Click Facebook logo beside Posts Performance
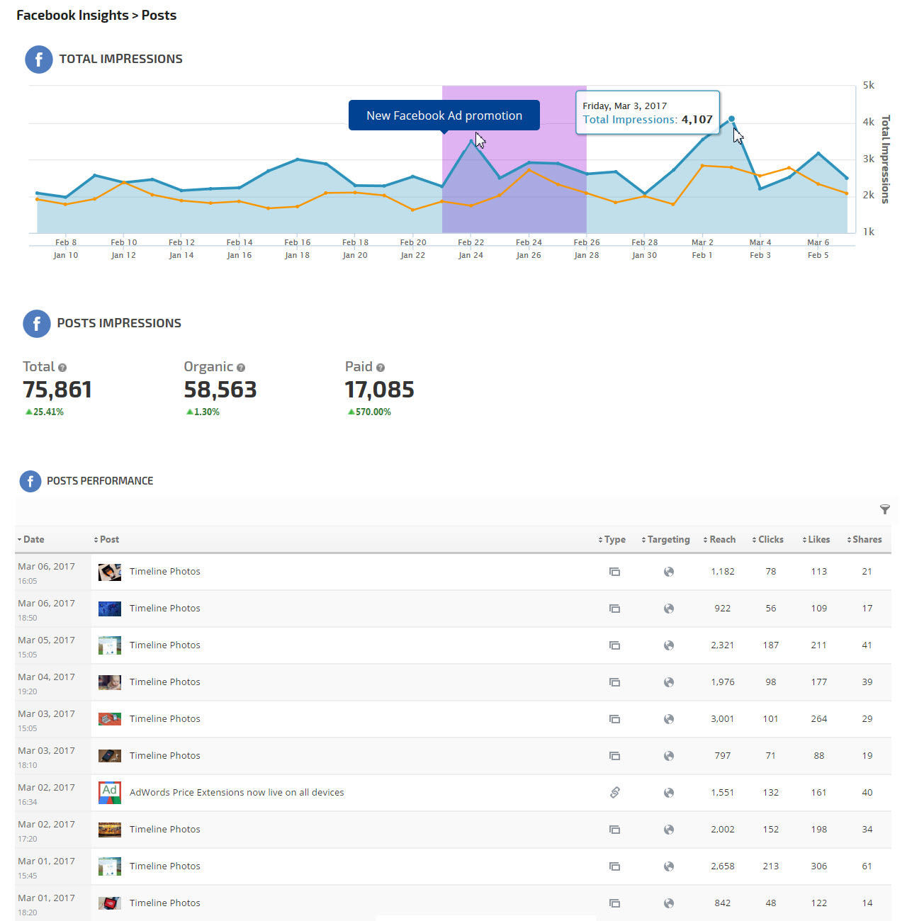The image size is (907, 921). 30,481
